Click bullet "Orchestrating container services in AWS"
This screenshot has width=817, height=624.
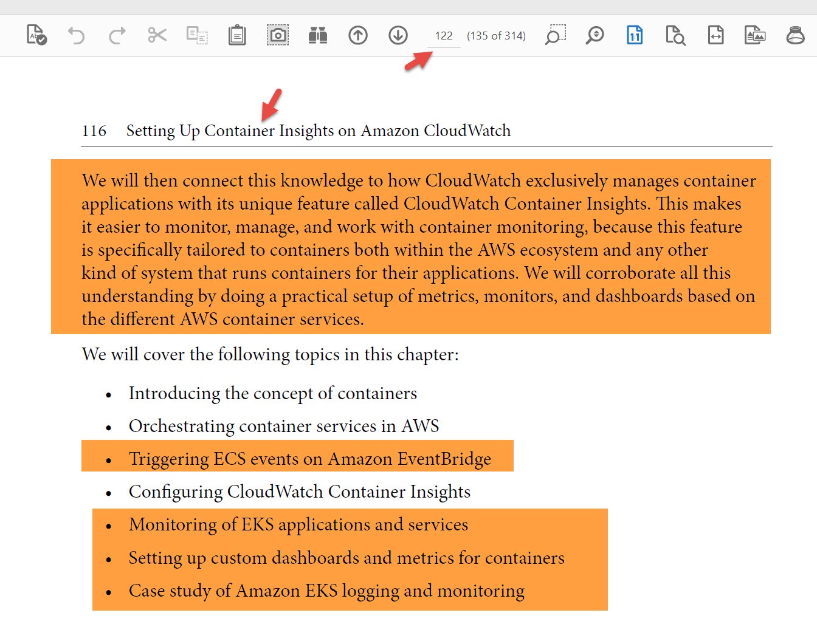click(x=284, y=426)
